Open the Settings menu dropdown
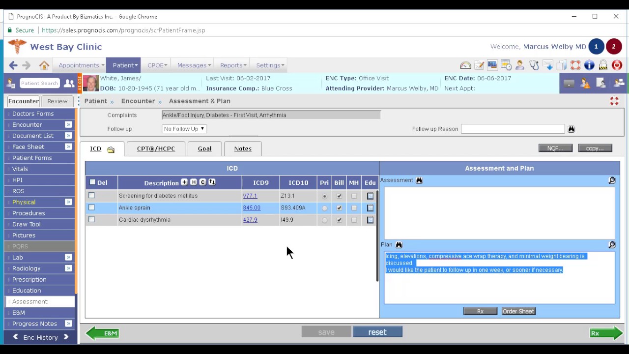The height and width of the screenshot is (354, 629). pyautogui.click(x=270, y=65)
